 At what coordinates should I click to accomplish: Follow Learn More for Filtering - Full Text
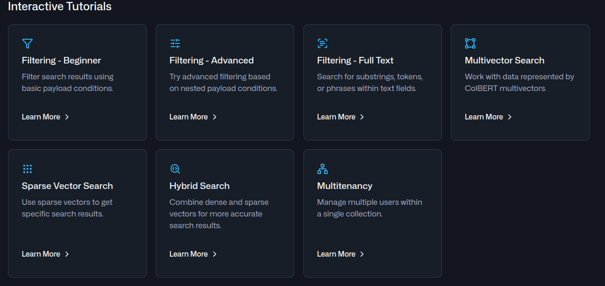click(337, 117)
